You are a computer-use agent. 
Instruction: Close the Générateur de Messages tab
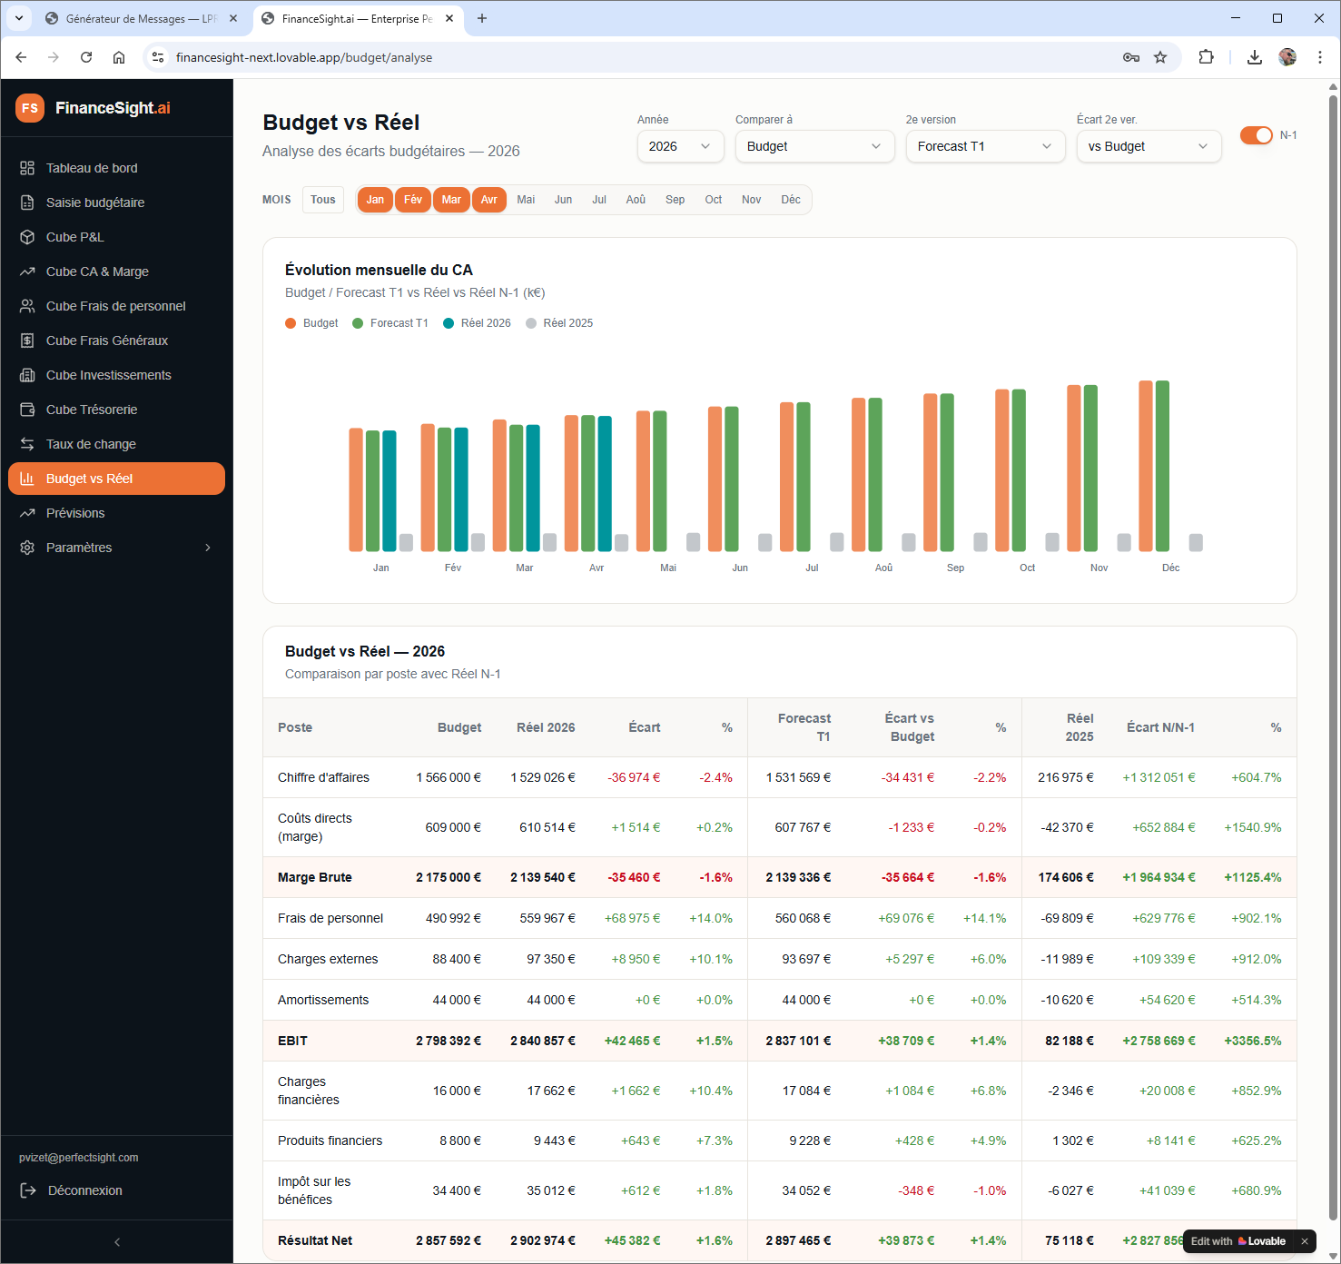click(233, 18)
